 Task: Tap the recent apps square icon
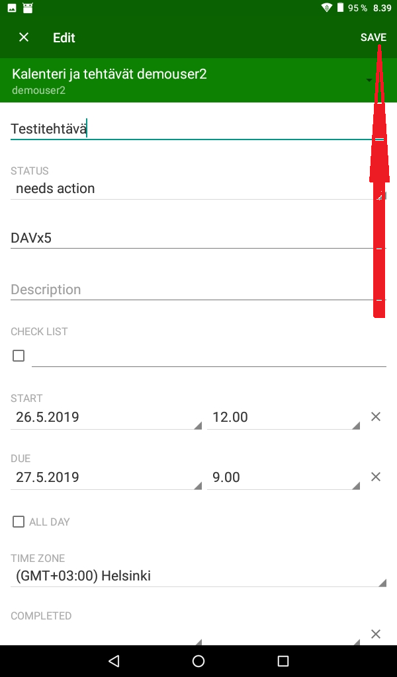coord(283,661)
